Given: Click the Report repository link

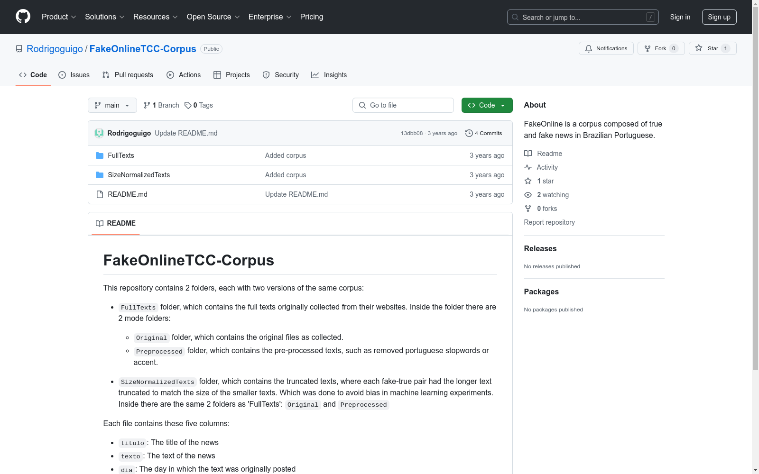Looking at the screenshot, I should [549, 222].
